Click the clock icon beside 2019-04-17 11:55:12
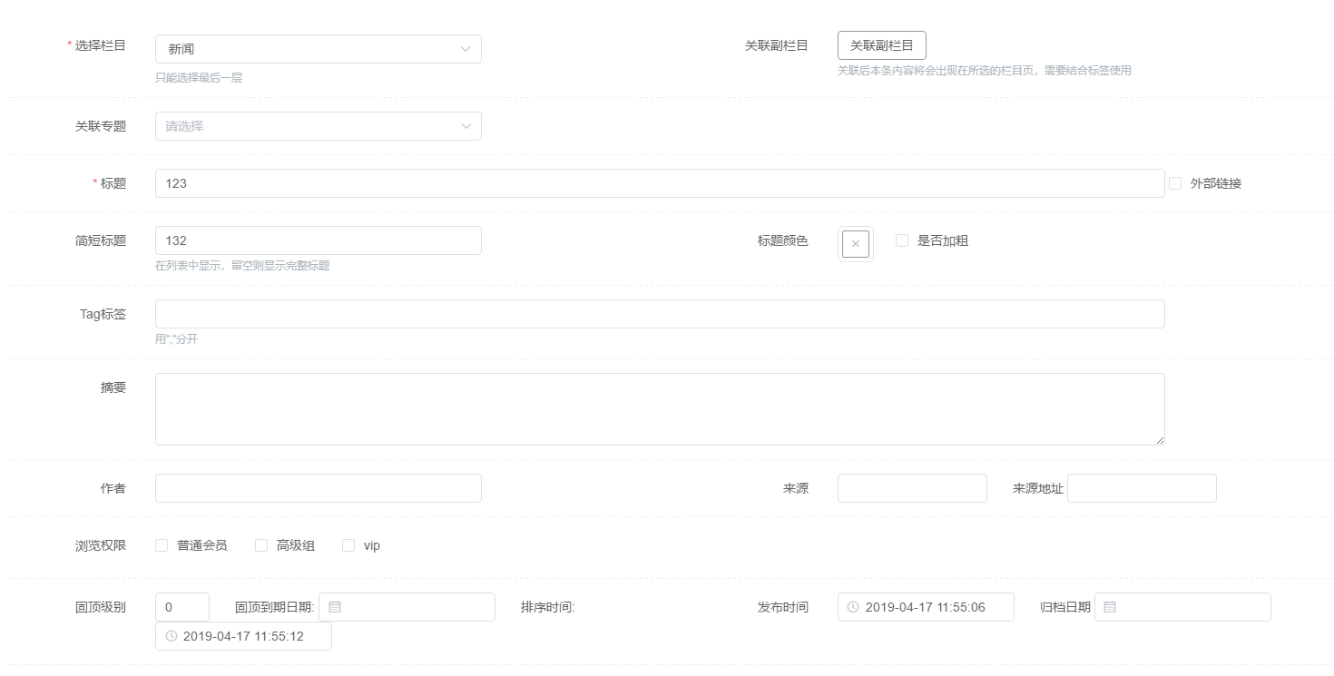 click(x=171, y=636)
